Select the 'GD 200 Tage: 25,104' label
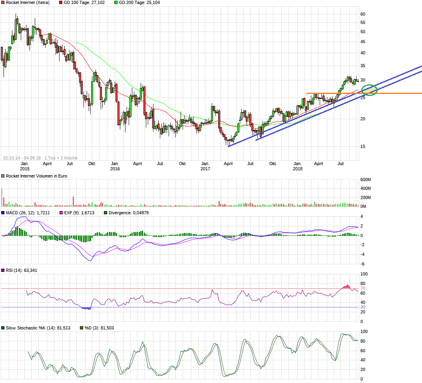 pyautogui.click(x=139, y=3)
